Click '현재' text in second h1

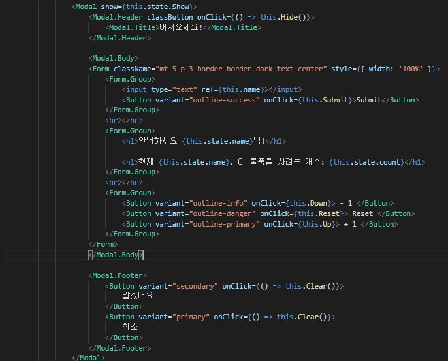click(146, 162)
